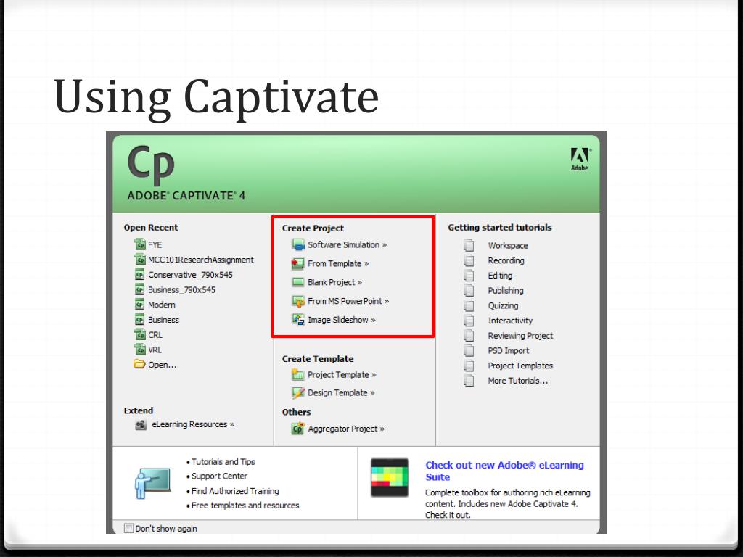Enable the Don't show again checkbox
Screen dimensions: 743x557
[x=128, y=528]
